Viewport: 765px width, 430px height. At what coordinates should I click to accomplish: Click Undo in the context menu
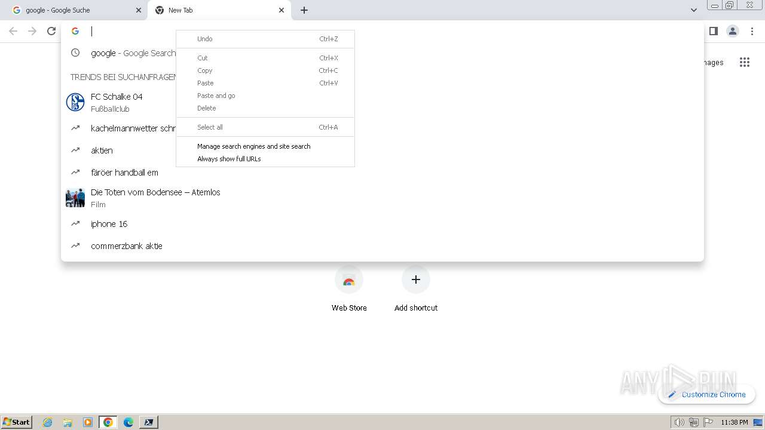(x=265, y=39)
